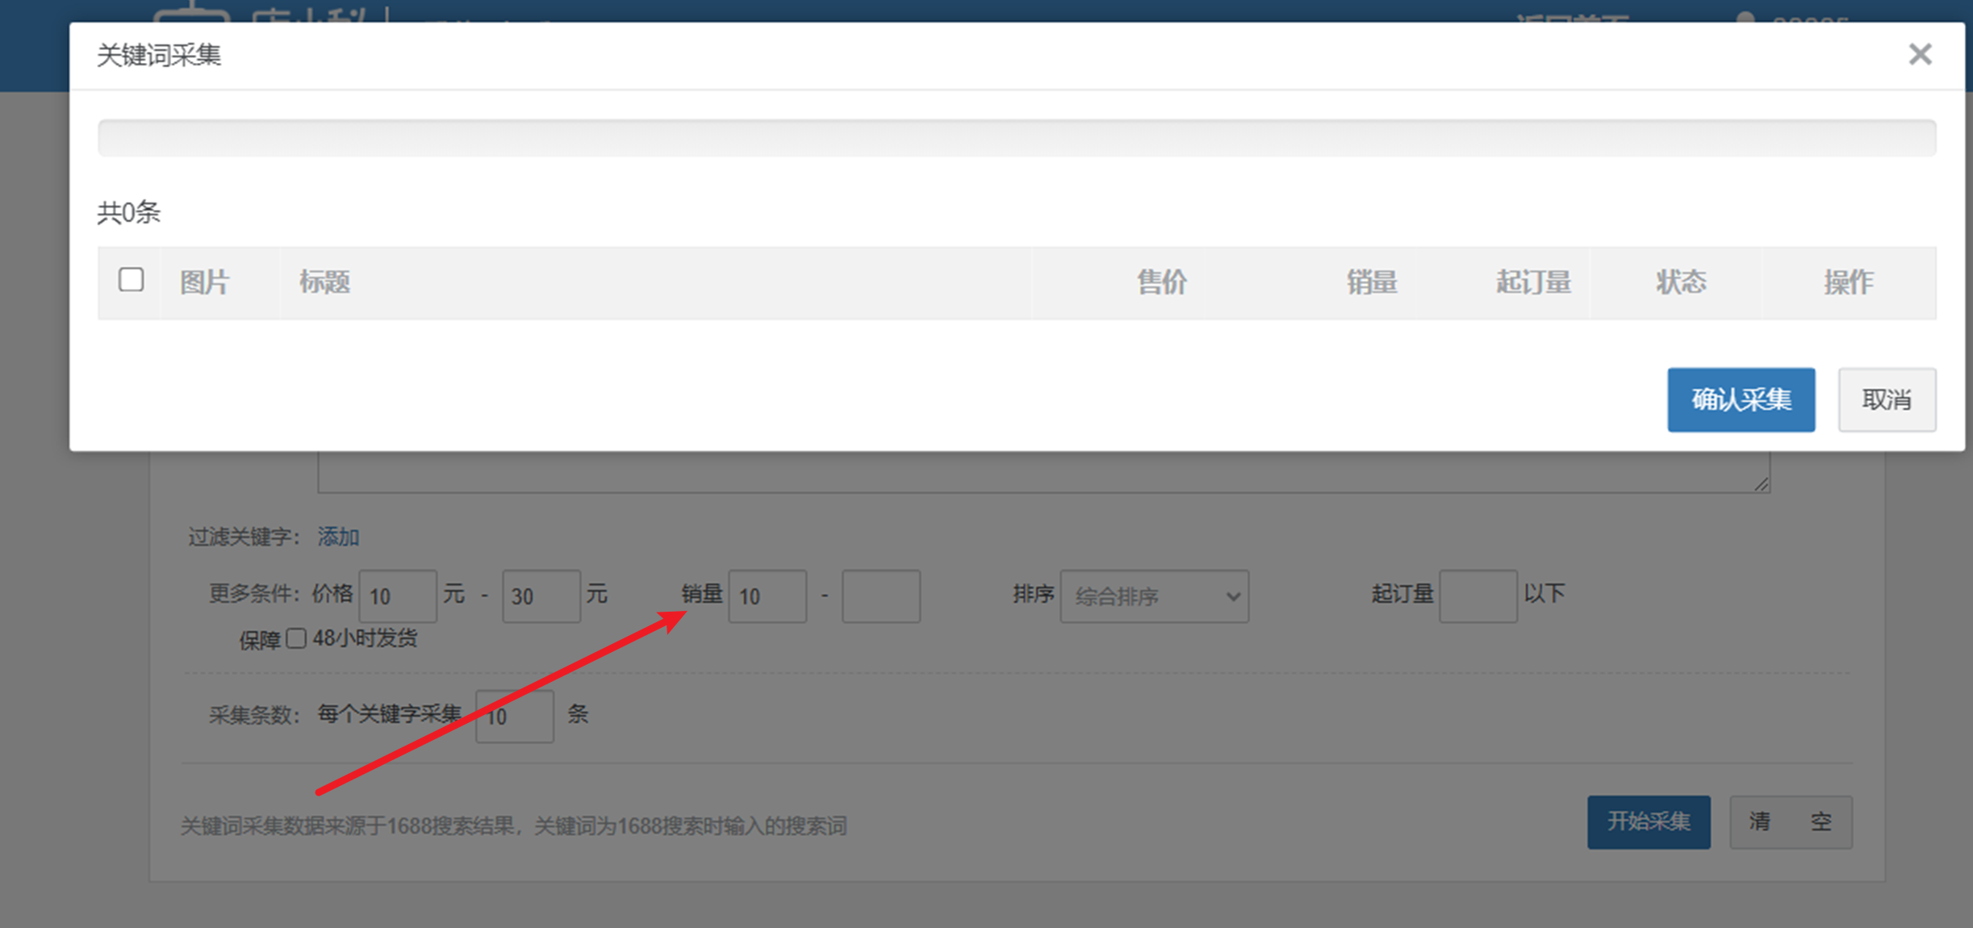1973x928 pixels.
Task: Click the minimum price input field
Action: (398, 596)
